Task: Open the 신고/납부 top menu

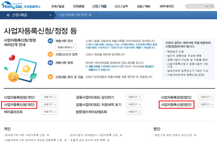Action: click(x=121, y=6)
